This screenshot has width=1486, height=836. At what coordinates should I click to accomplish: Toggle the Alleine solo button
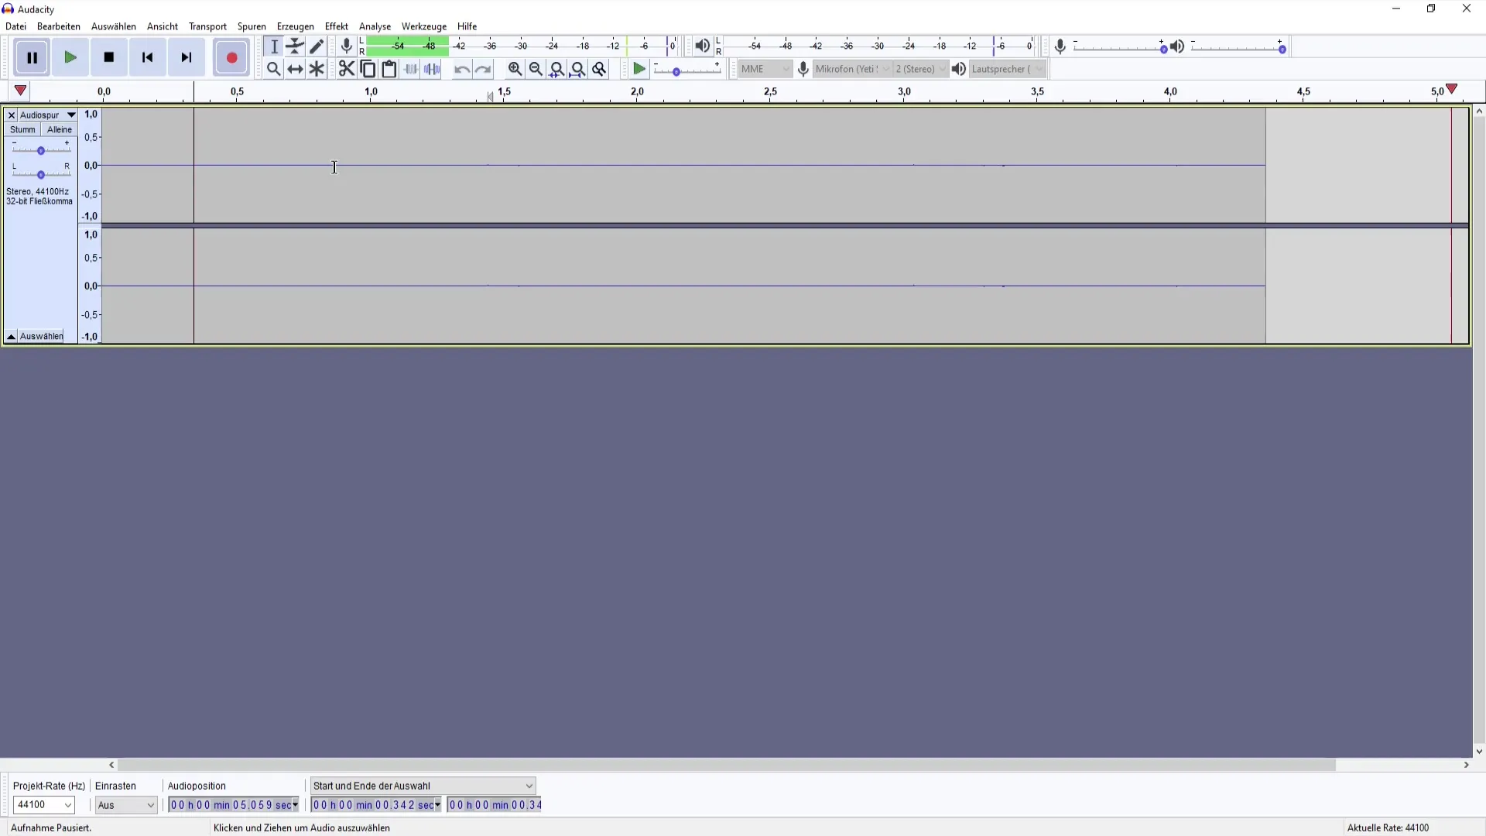tap(60, 130)
